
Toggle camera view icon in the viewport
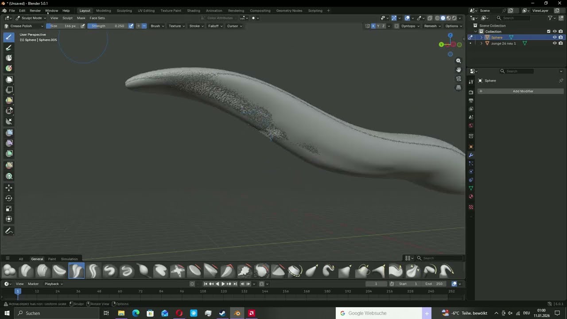(x=458, y=78)
